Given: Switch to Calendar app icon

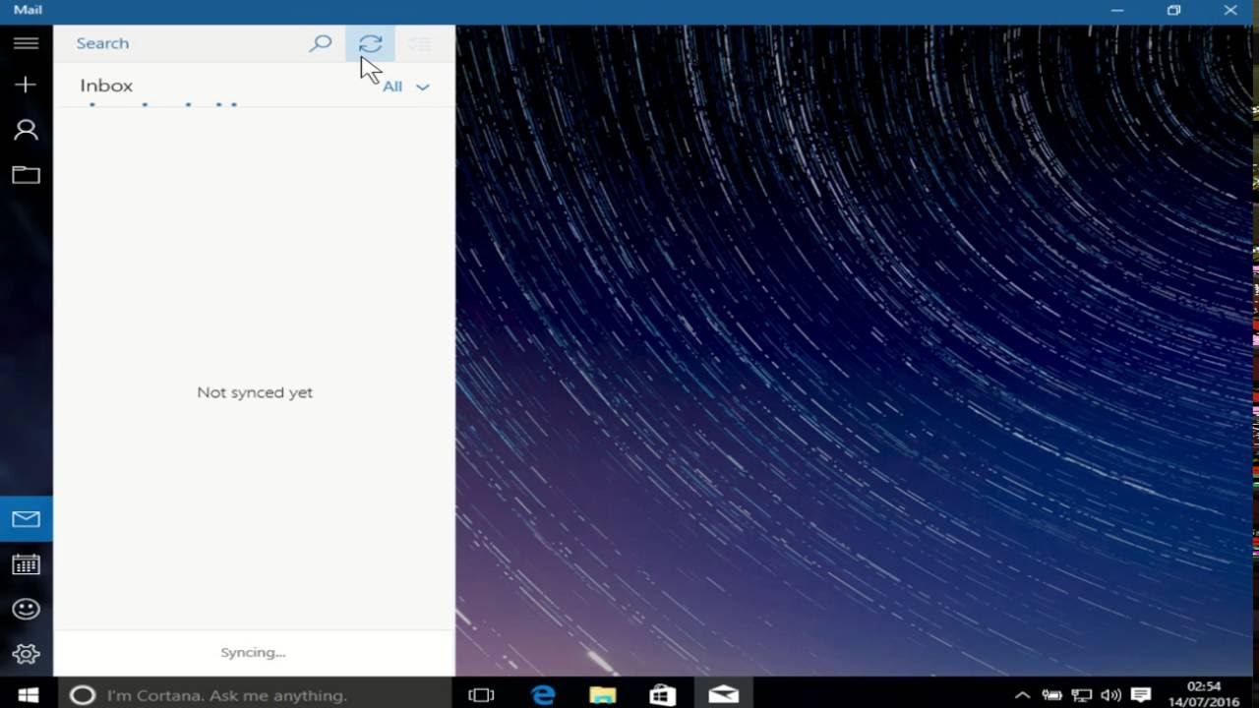Looking at the screenshot, I should click(27, 564).
